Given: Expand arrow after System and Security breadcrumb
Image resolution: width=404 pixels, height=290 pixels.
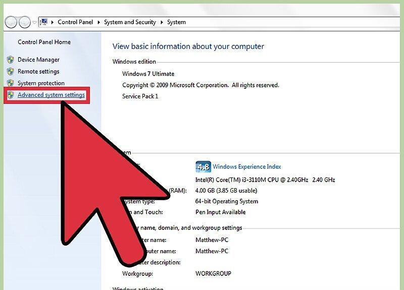Looking at the screenshot, I should (x=162, y=22).
